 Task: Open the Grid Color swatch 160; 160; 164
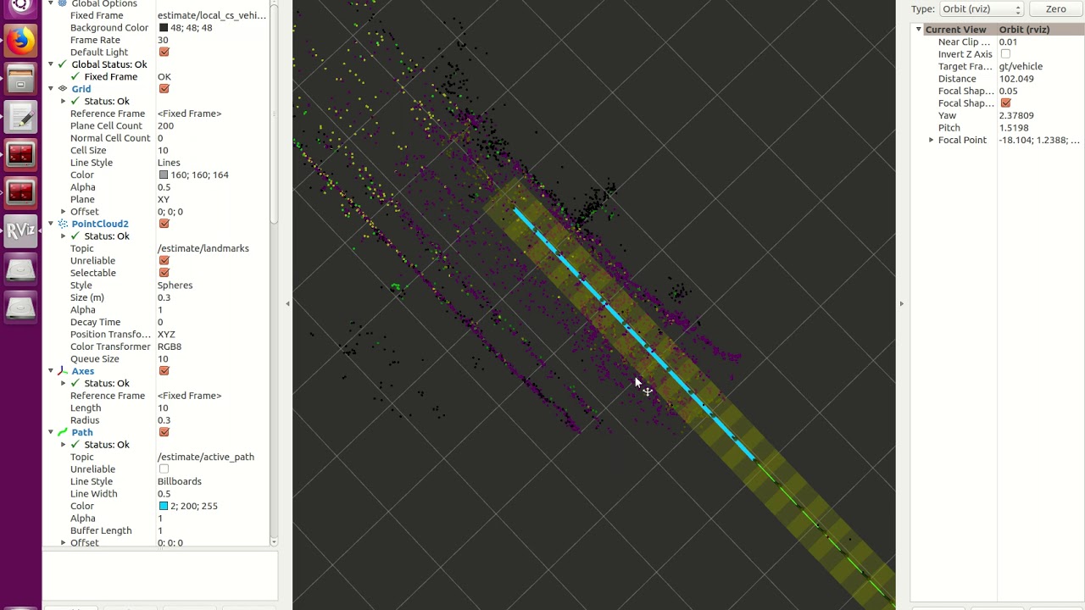coord(164,175)
